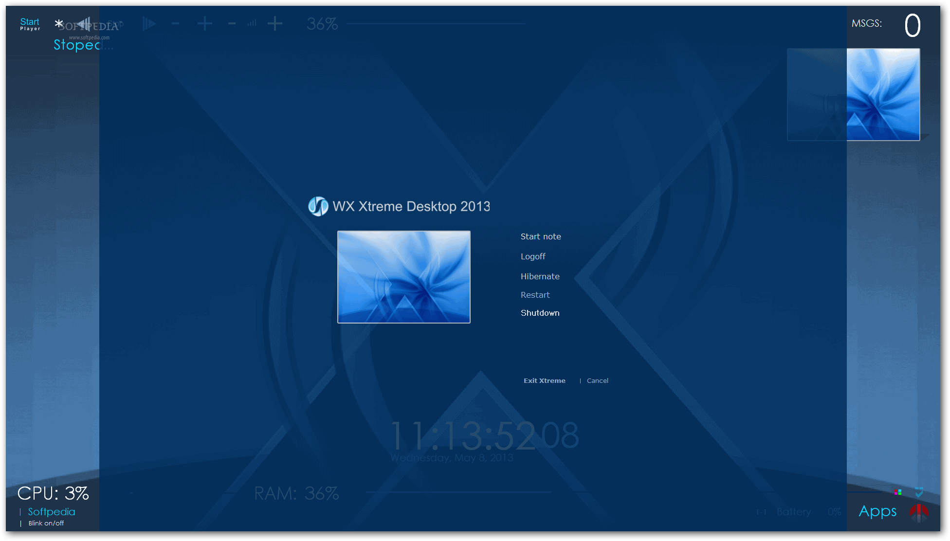The image size is (950, 541).
Task: Click the wallpaper preview in the right sidebar
Action: 854,94
